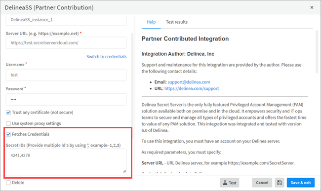Enable Use system proxy settings checkbox
The image size is (321, 191).
click(x=8, y=123)
